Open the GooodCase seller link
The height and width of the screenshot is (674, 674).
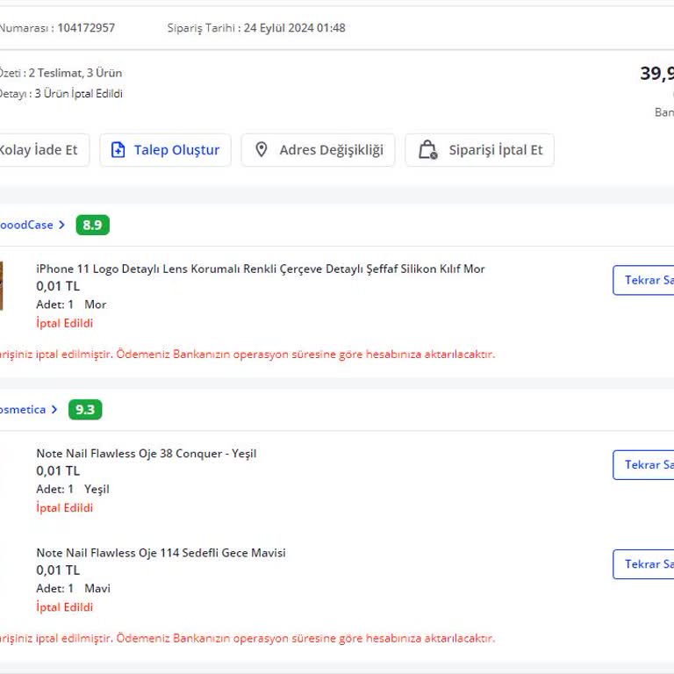coord(26,225)
